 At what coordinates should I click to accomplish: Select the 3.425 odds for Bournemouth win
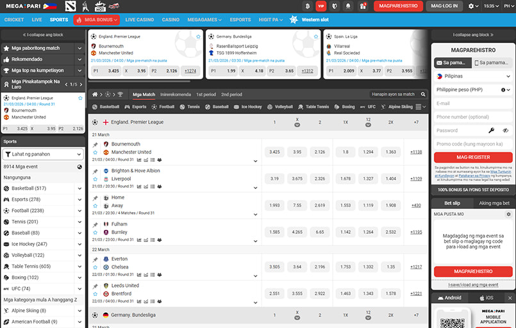[x=275, y=152]
